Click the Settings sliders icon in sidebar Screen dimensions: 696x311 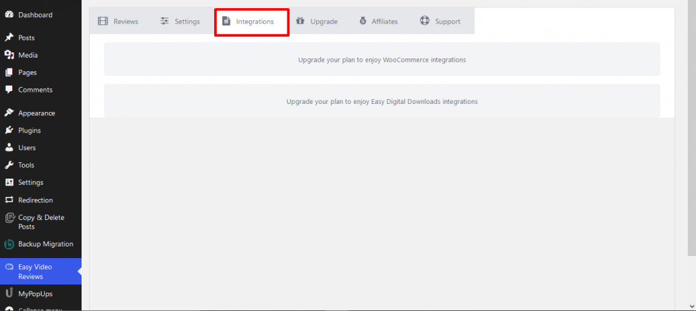point(9,183)
